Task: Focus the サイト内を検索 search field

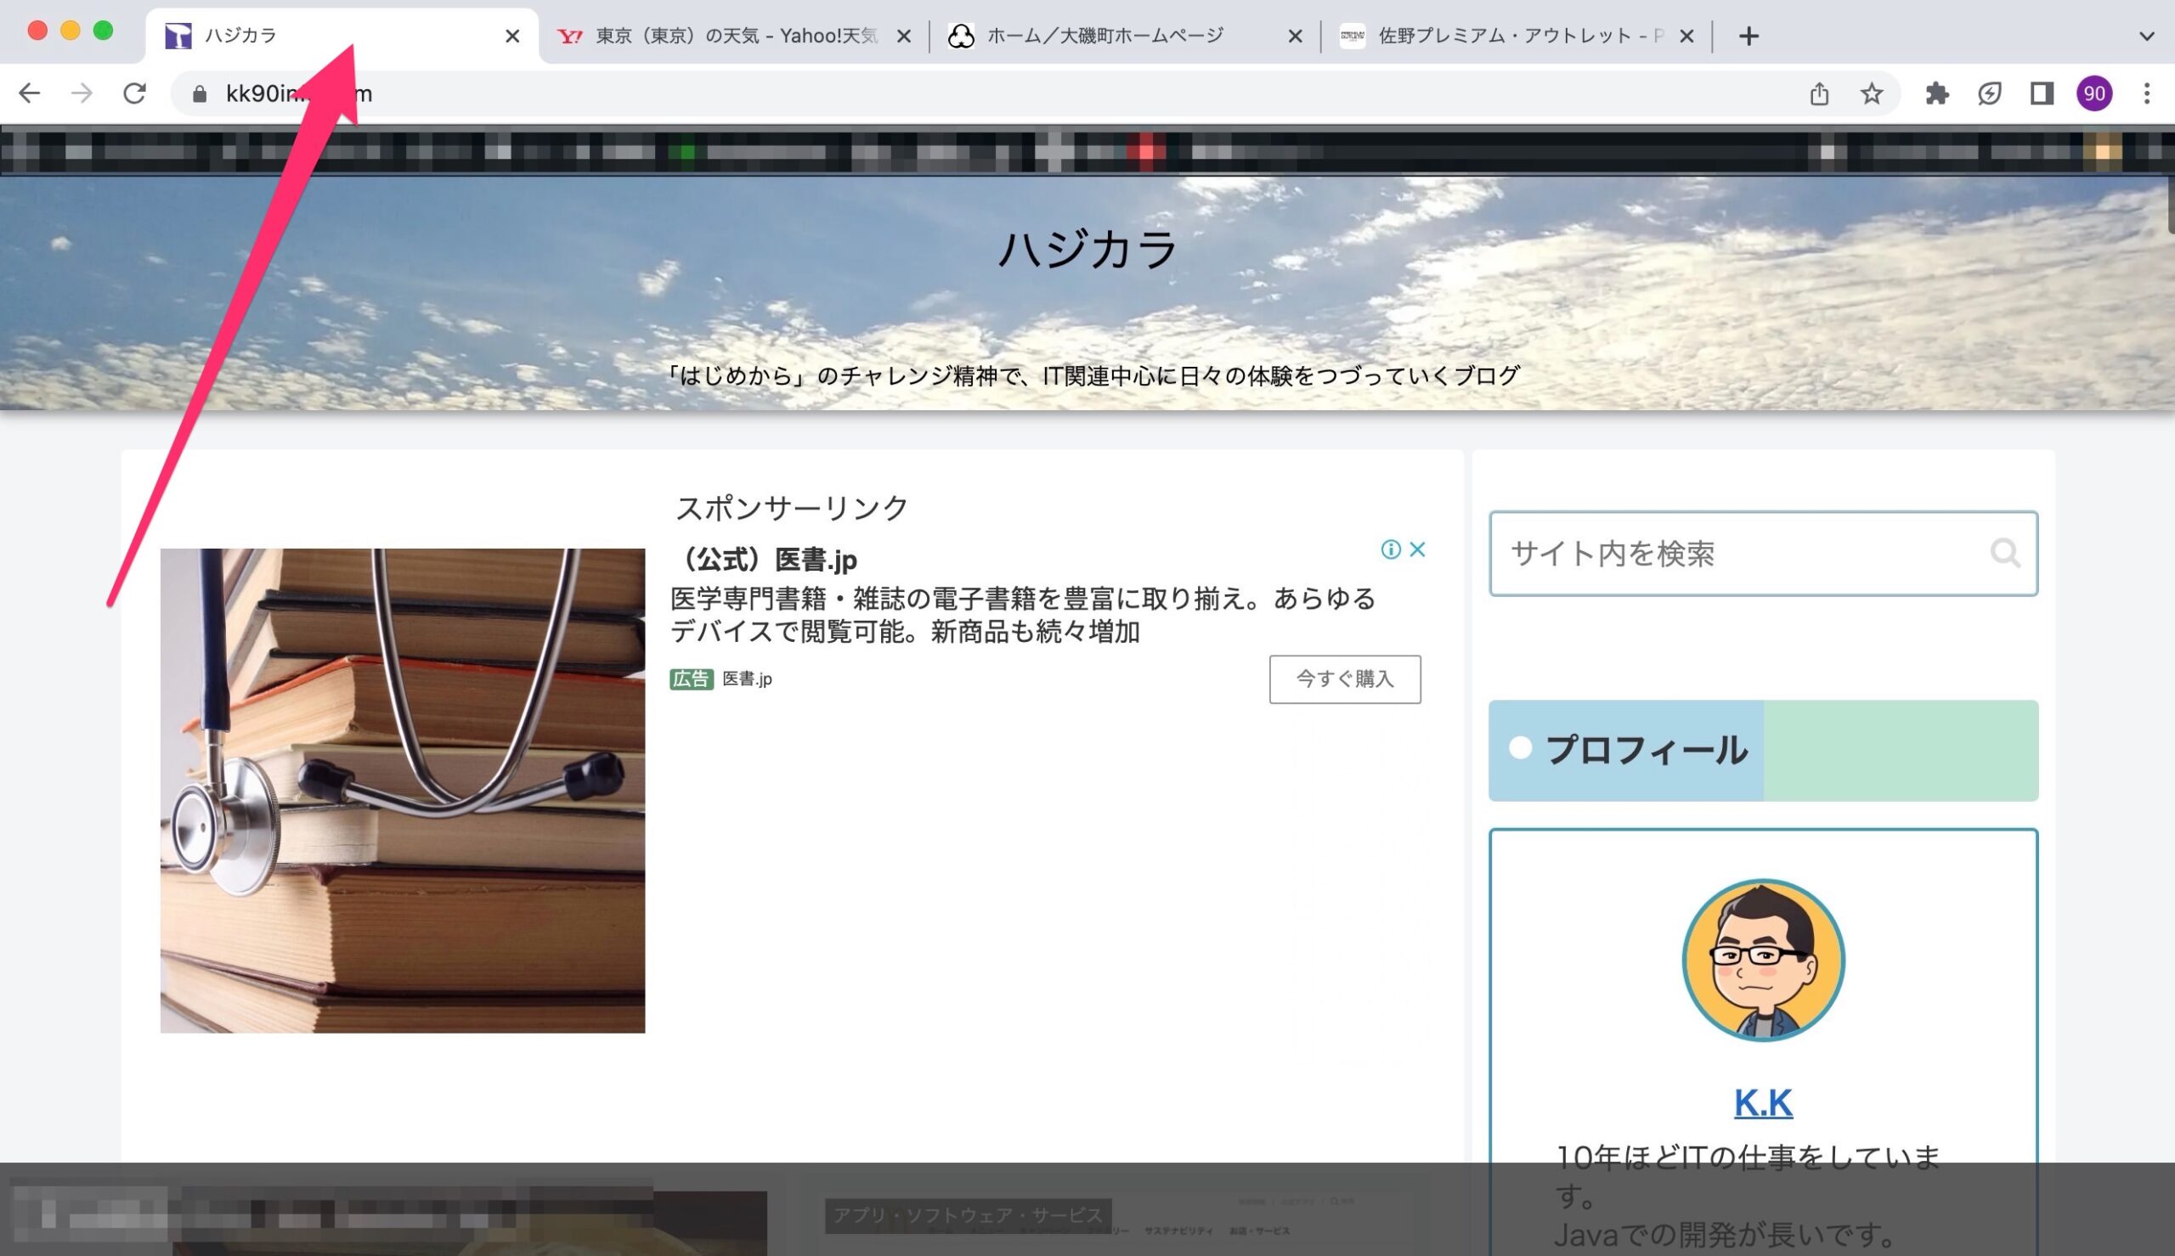Action: click(1764, 554)
